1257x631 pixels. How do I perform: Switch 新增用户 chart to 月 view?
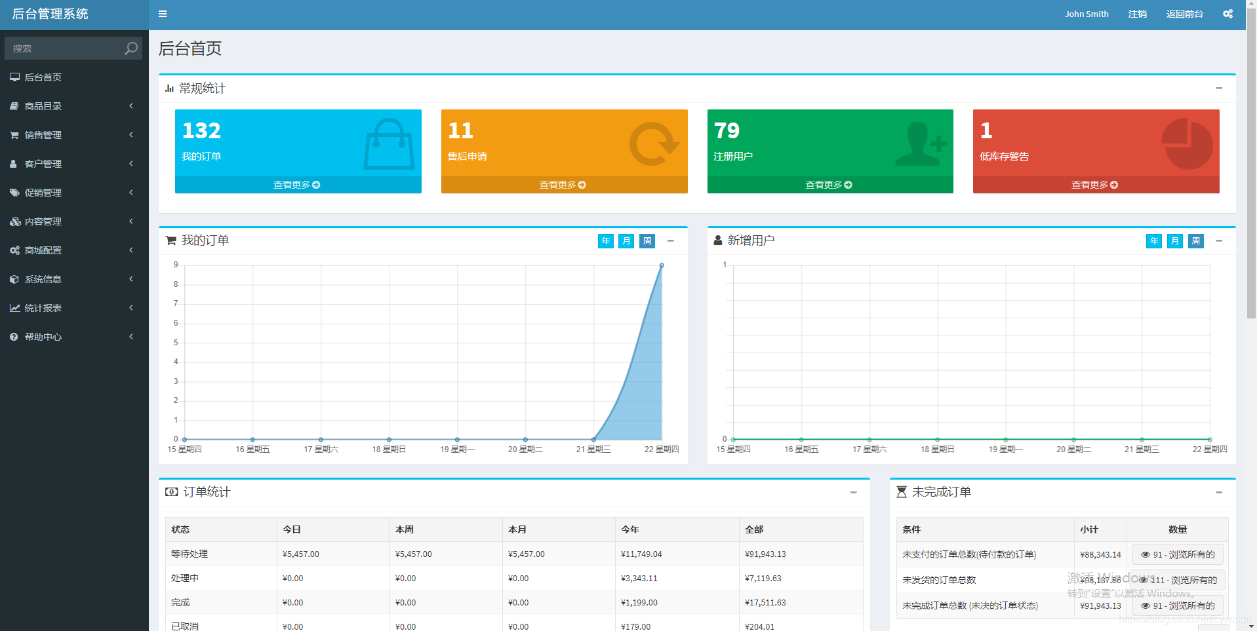click(x=1175, y=241)
